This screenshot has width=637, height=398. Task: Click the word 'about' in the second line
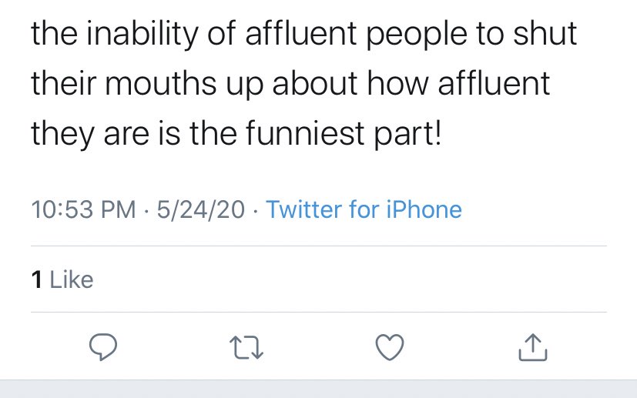click(x=315, y=83)
